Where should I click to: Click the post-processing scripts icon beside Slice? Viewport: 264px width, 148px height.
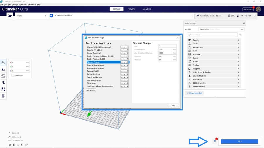pos(215,141)
